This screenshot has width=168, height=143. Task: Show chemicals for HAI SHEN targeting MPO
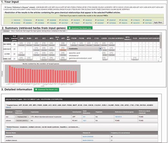click(x=52, y=45)
